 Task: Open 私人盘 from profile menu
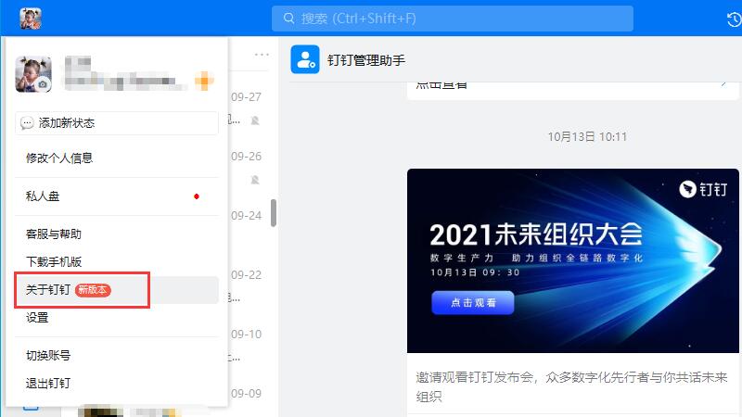[43, 196]
